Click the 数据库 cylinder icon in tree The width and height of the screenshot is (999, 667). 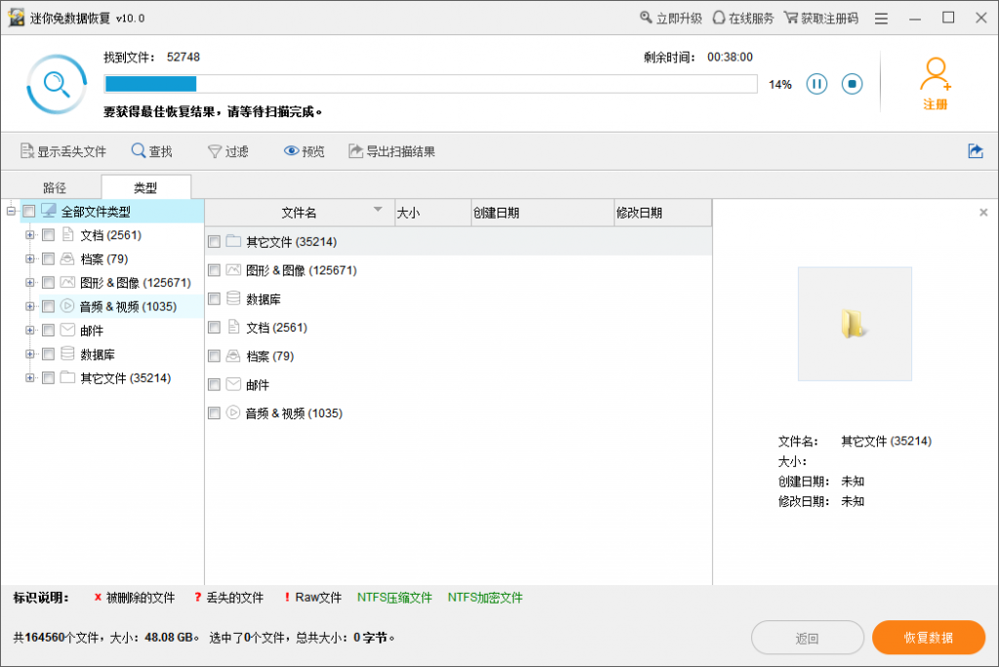point(67,354)
